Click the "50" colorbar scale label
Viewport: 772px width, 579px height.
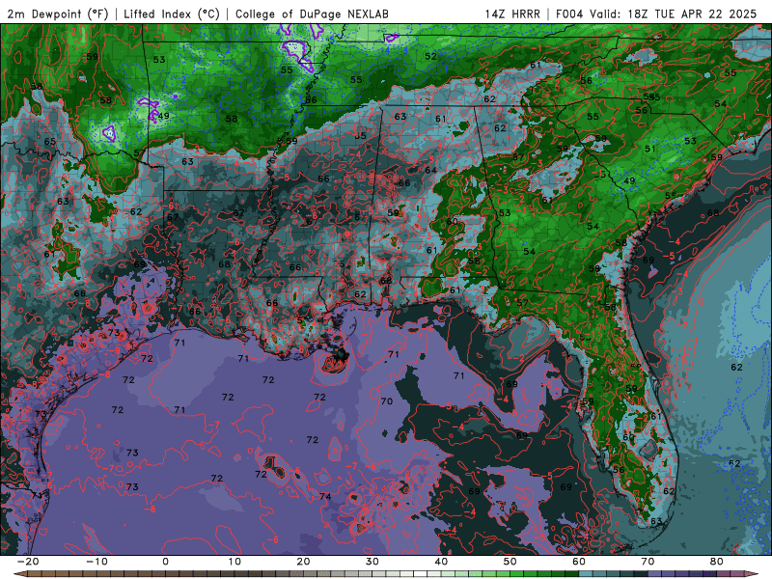[510, 562]
